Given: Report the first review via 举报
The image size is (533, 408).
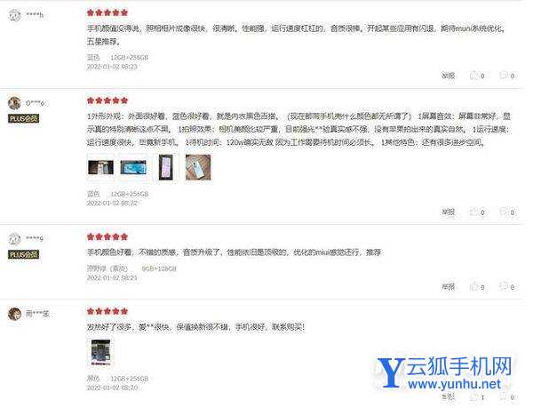Looking at the screenshot, I should [448, 76].
